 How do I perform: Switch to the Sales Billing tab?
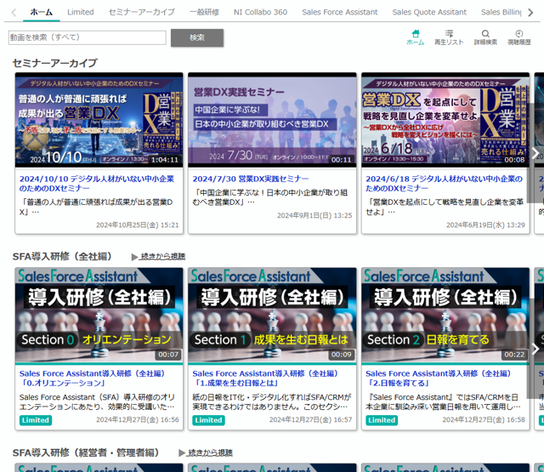(501, 12)
